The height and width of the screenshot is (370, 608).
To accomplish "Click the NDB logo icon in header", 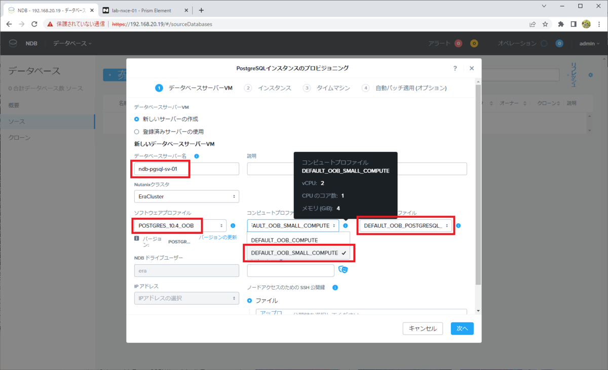I will [x=13, y=44].
